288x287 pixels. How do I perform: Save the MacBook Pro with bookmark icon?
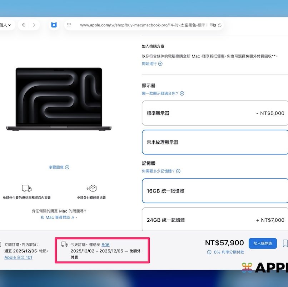(x=285, y=244)
